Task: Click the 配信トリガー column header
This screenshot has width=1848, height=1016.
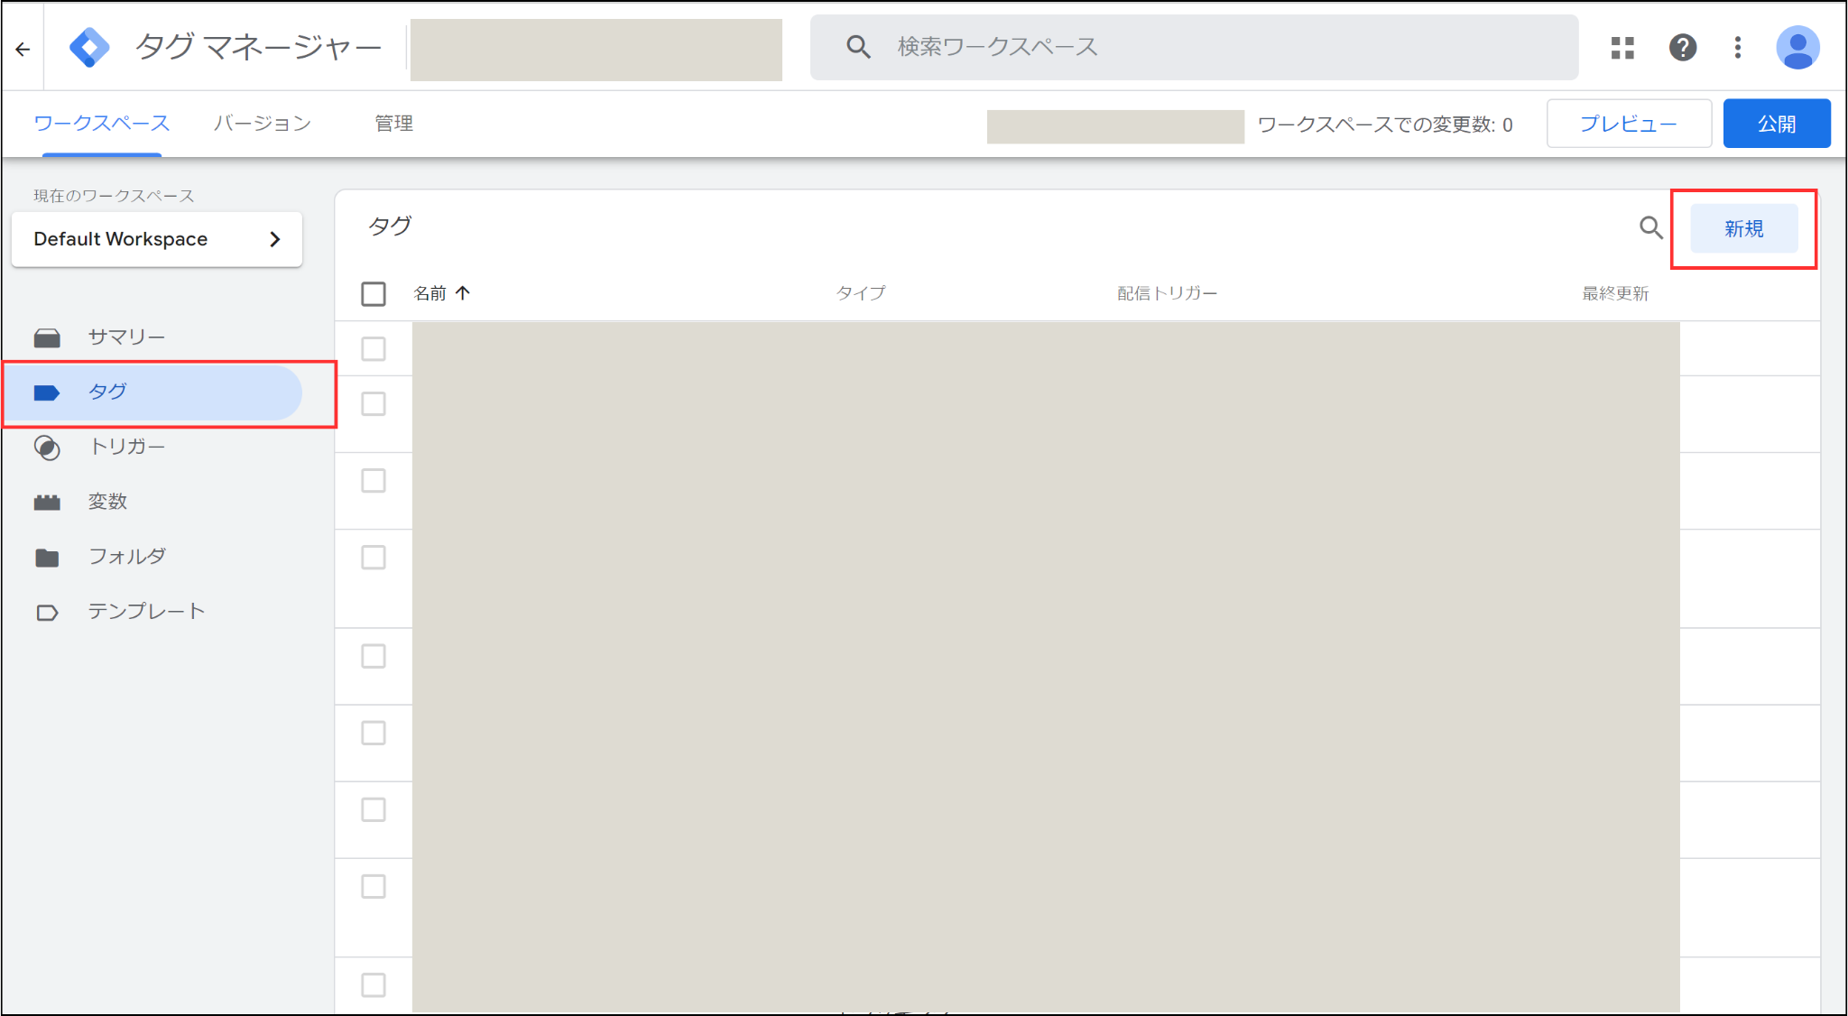Action: 1168,293
